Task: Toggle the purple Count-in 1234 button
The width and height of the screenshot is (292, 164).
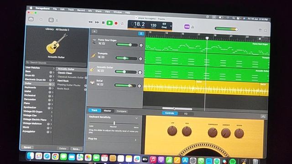Action: (x=187, y=27)
